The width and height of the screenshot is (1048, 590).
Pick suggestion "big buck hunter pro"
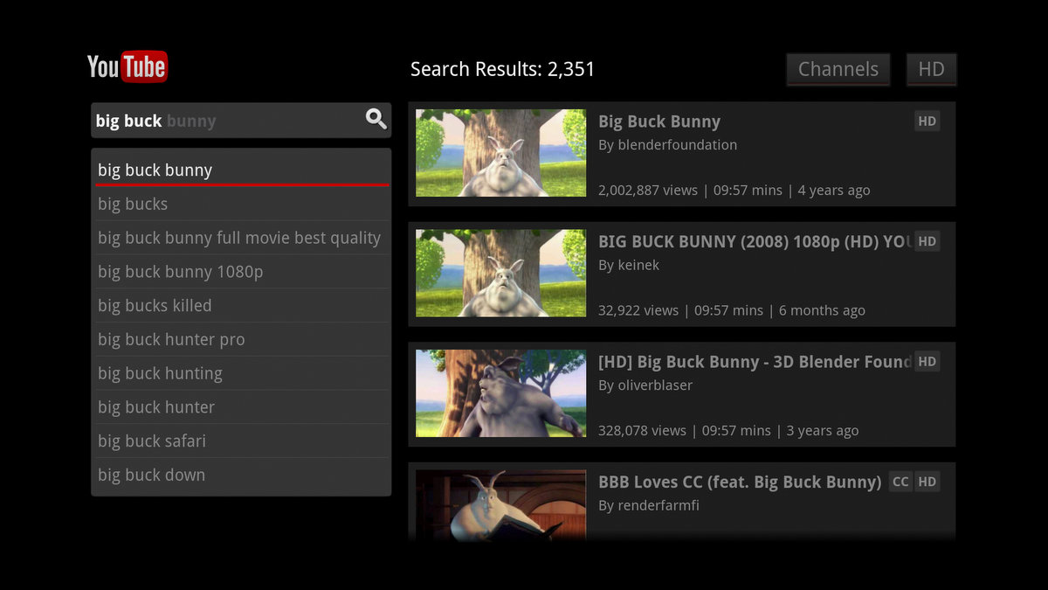[x=241, y=339]
